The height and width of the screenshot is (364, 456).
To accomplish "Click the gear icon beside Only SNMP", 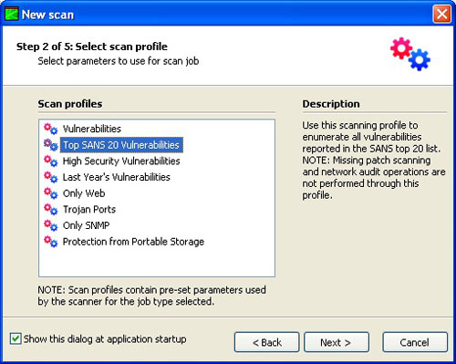I will [x=50, y=225].
